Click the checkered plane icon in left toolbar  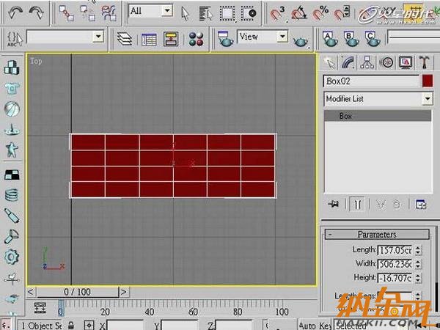point(12,175)
